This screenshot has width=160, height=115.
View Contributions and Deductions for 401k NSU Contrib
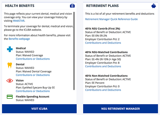103,43
